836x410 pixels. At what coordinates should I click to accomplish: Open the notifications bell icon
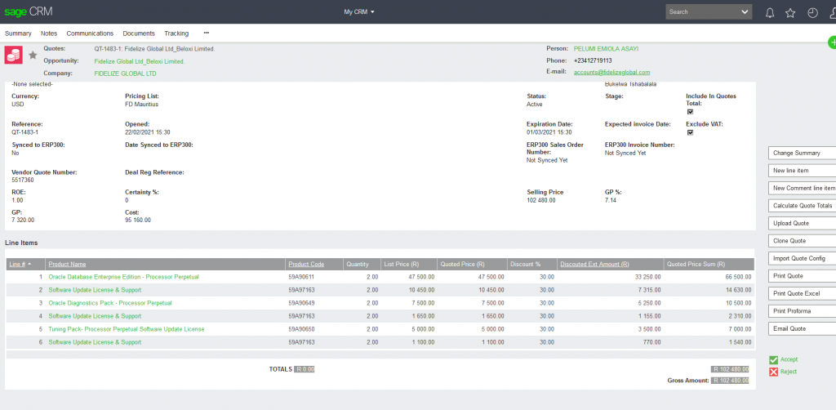tap(769, 12)
